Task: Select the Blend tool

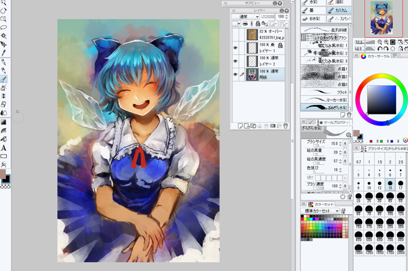Action: point(4,113)
